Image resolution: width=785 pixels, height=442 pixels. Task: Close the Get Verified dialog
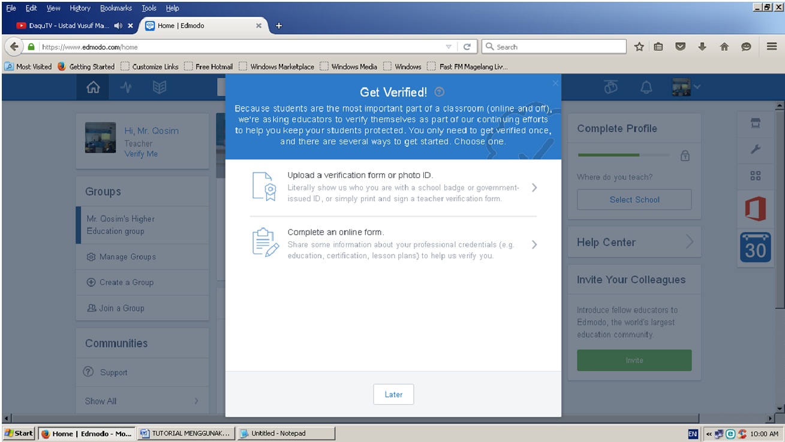tap(555, 83)
